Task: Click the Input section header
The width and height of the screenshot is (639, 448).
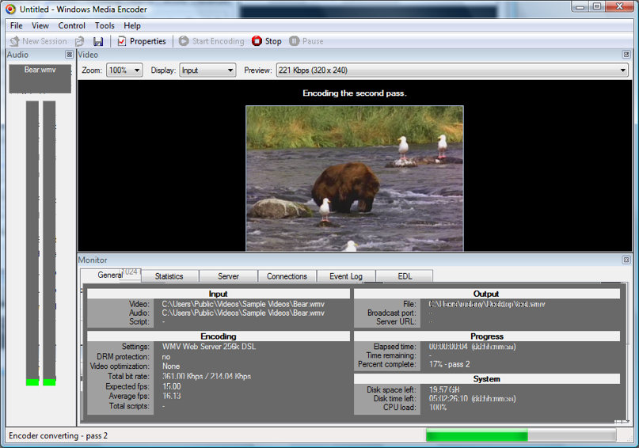Action: click(219, 294)
